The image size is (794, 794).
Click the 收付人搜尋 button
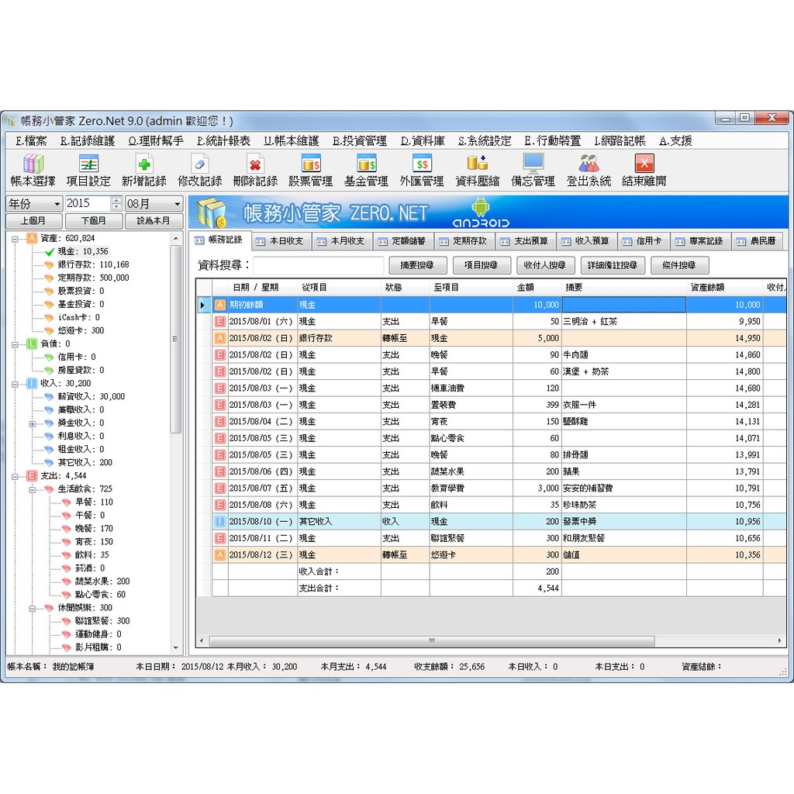(x=545, y=265)
